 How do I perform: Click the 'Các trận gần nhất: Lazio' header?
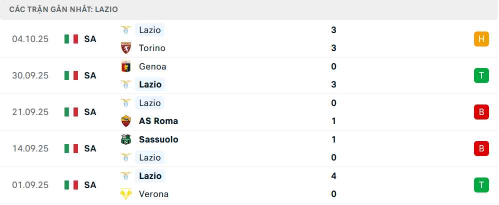point(63,9)
